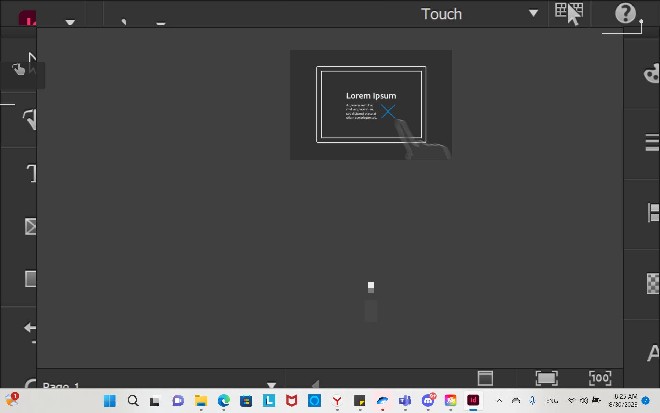
Task: Toggle the fit page view button
Action: [x=546, y=378]
